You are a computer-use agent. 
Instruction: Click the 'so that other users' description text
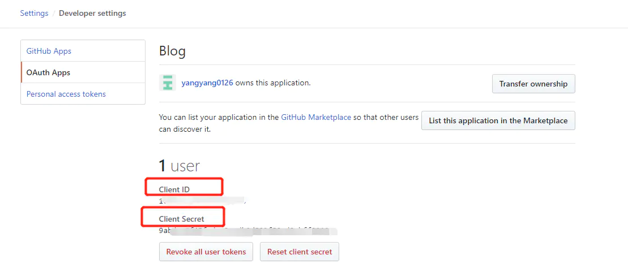386,118
